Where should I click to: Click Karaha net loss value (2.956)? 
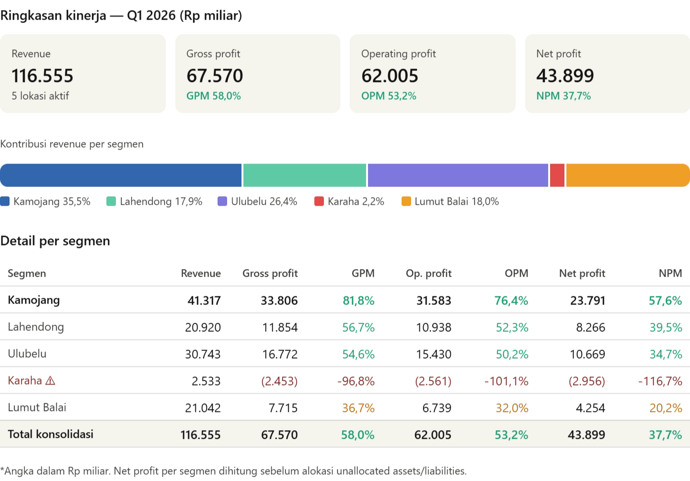click(587, 381)
